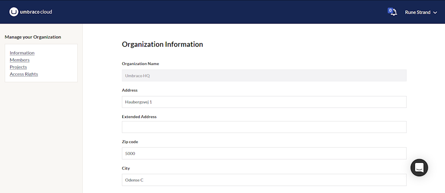
Task: Open the Rune Strand user menu
Action: click(418, 12)
